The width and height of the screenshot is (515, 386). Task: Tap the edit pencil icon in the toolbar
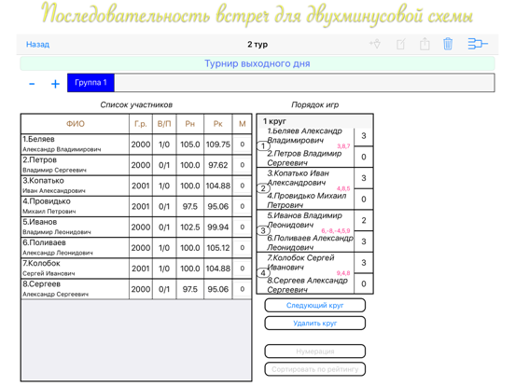tap(400, 44)
